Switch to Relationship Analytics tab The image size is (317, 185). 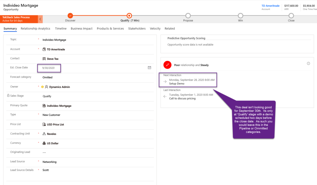click(35, 28)
